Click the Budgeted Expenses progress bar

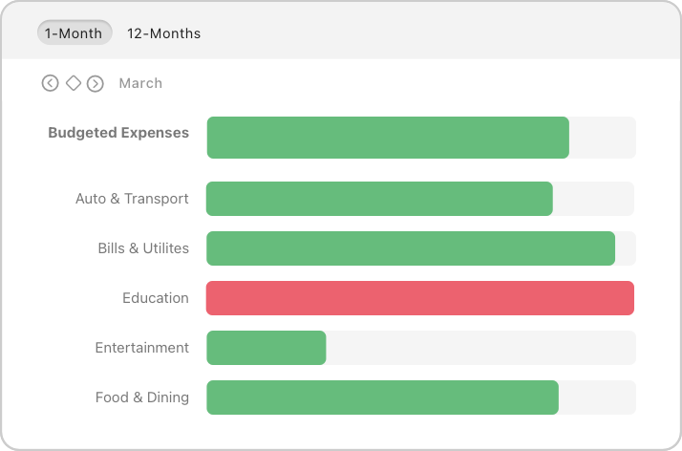(388, 138)
